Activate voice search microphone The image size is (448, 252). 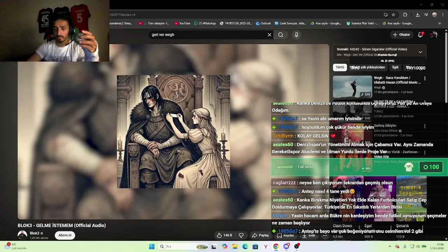(296, 35)
